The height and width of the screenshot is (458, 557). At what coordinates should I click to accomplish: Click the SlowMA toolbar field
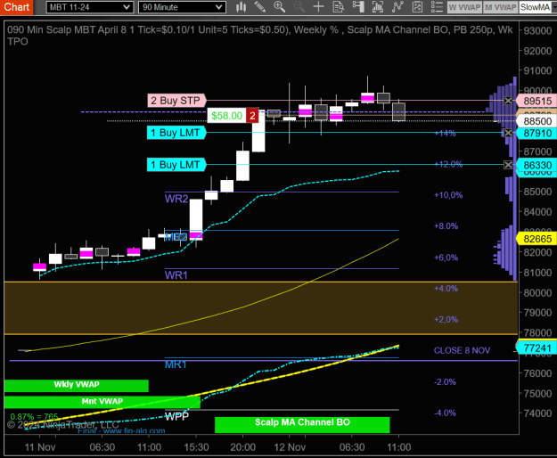point(535,7)
